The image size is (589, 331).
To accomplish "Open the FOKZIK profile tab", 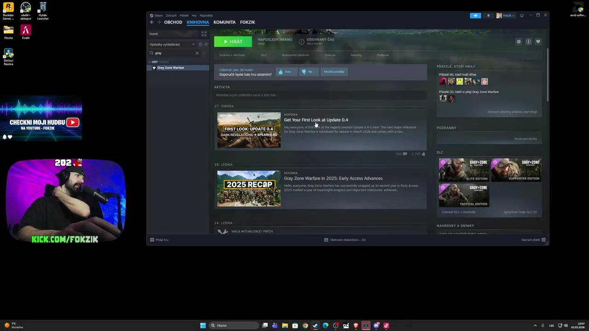I will (x=248, y=22).
